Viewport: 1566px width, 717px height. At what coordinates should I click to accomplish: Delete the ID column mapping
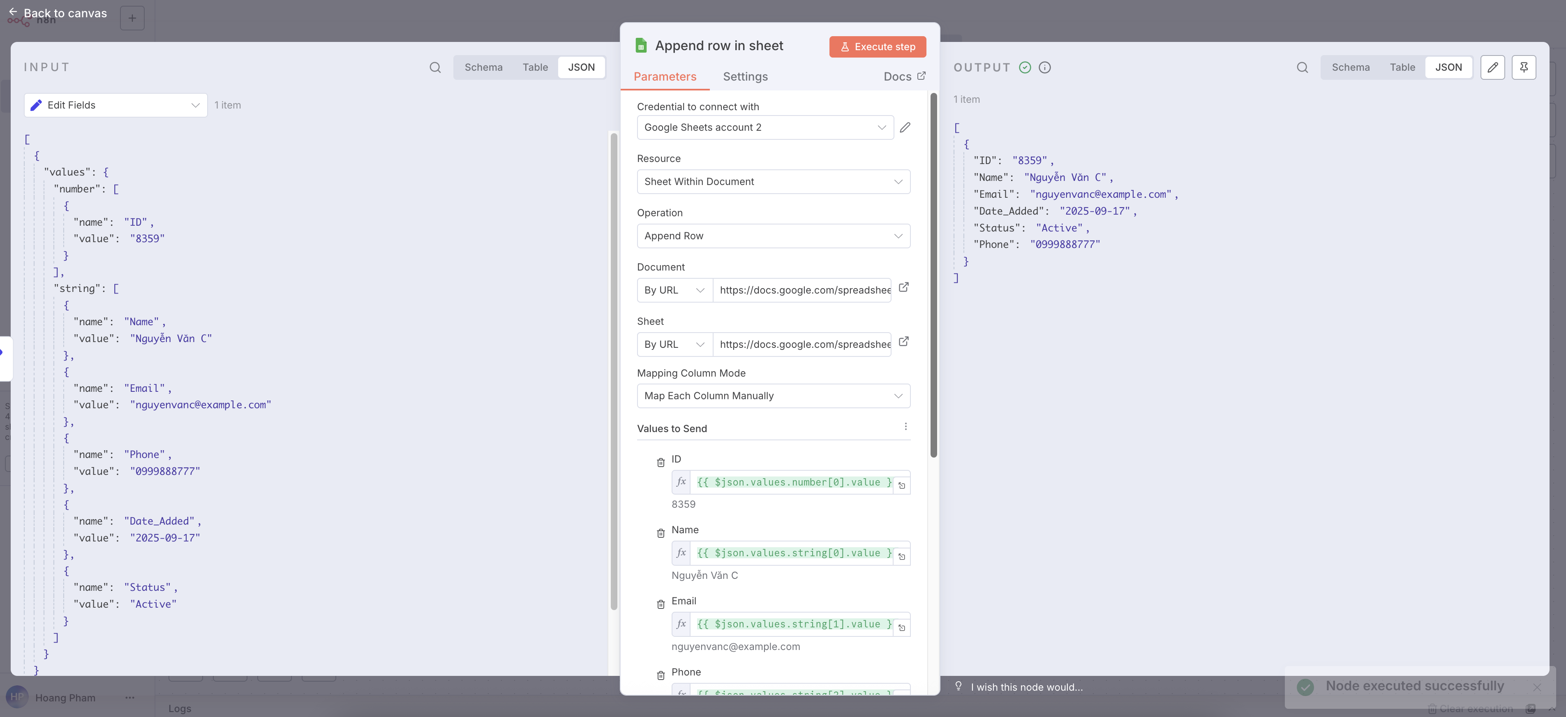click(x=661, y=463)
